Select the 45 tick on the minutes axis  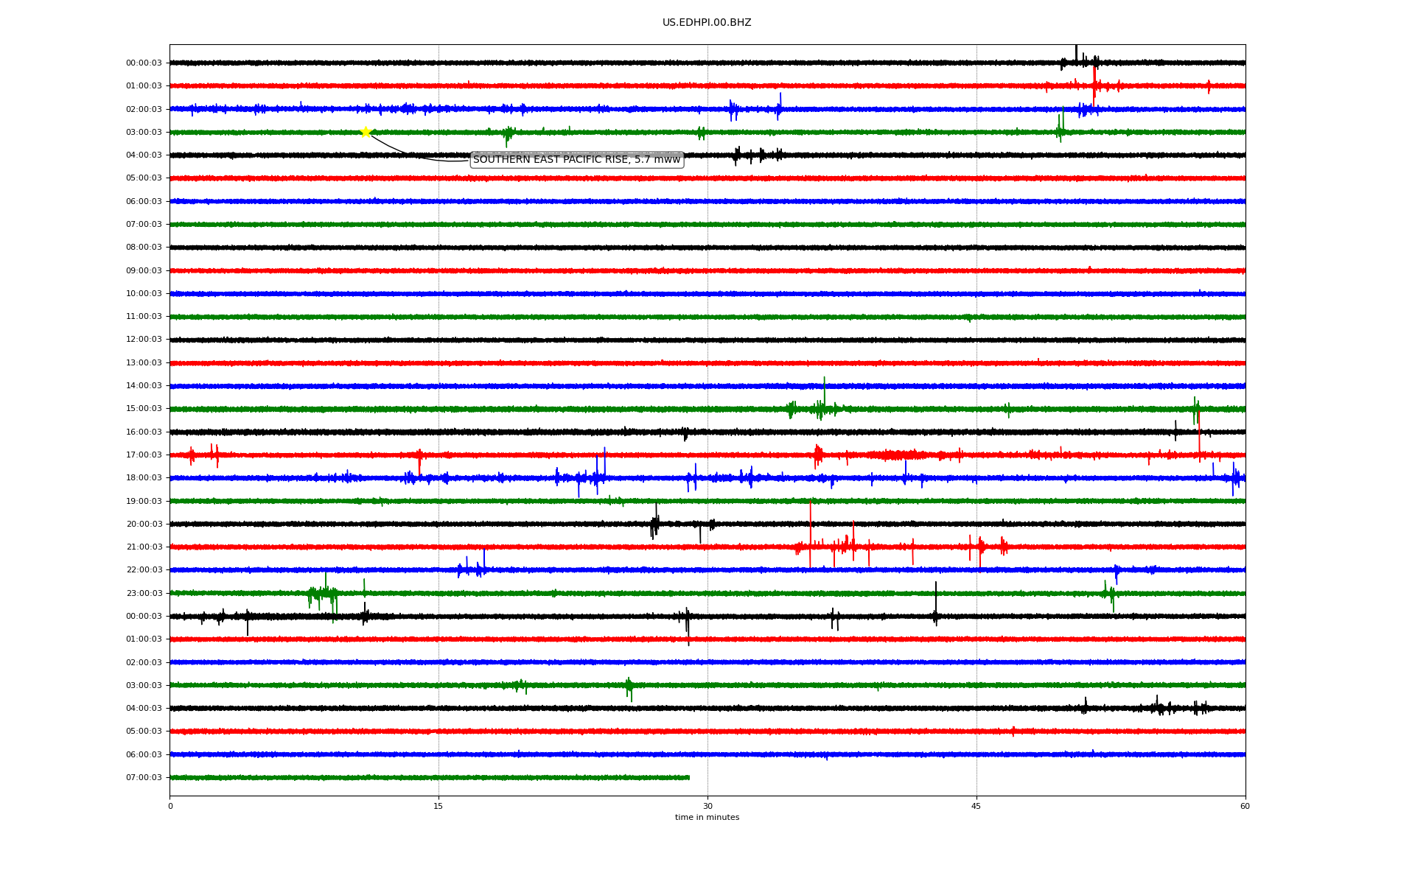[x=976, y=807]
